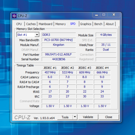Minimize the CPU-Z window
135x135 pixels.
96,15
